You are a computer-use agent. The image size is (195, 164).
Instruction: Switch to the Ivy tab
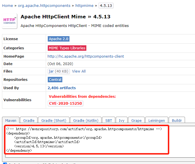pyautogui.click(x=122, y=120)
